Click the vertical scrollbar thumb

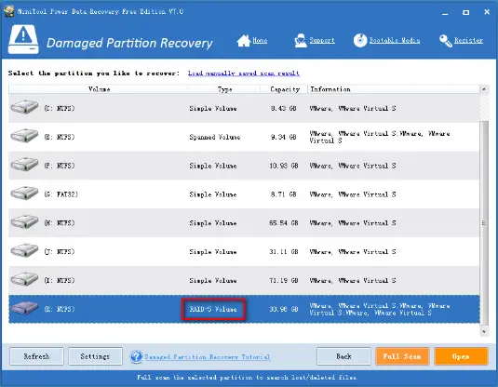484,223
